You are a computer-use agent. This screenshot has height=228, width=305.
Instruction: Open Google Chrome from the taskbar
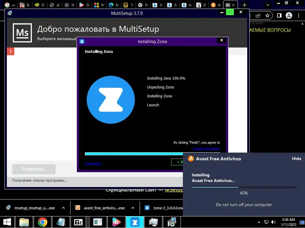(x=42, y=222)
